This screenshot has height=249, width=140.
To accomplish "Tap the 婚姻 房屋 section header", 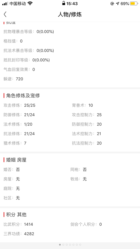I will click(x=16, y=160).
